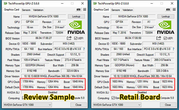This screenshot has height=110, width=179.
Task: Take screenshot with camera icon in Review Sample window
Action: pyautogui.click(x=78, y=9)
